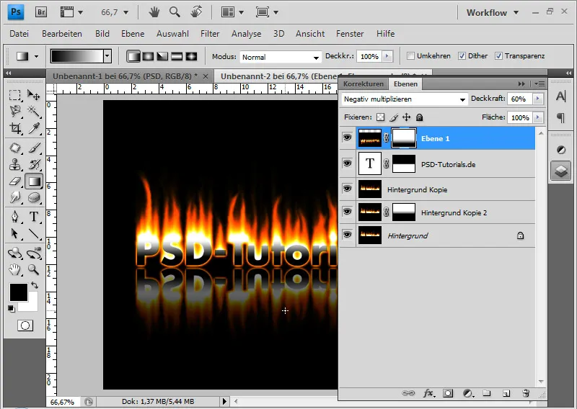Select the radial gradient style button
This screenshot has height=409, width=577.
pyautogui.click(x=148, y=56)
